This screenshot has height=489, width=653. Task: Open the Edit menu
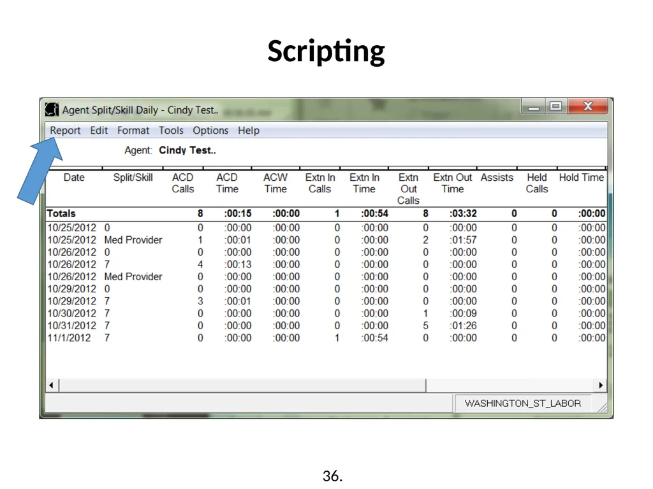pyautogui.click(x=99, y=131)
